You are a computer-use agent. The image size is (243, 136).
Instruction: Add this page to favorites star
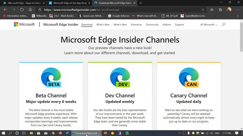point(203,10)
